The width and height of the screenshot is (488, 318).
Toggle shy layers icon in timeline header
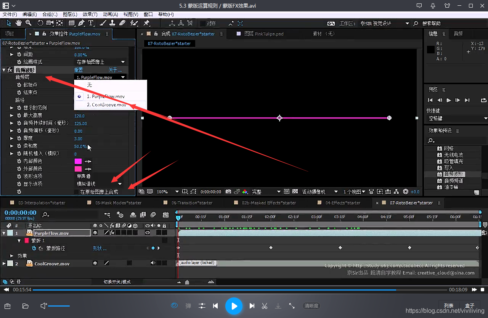(x=133, y=215)
